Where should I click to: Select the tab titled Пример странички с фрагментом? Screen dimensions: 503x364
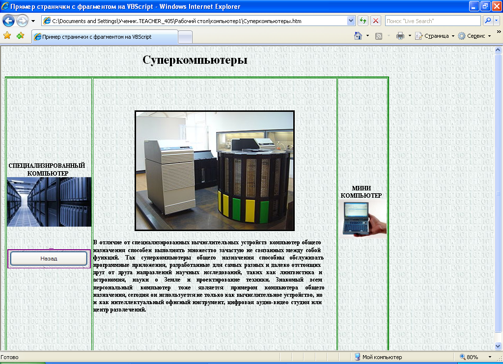coord(104,37)
